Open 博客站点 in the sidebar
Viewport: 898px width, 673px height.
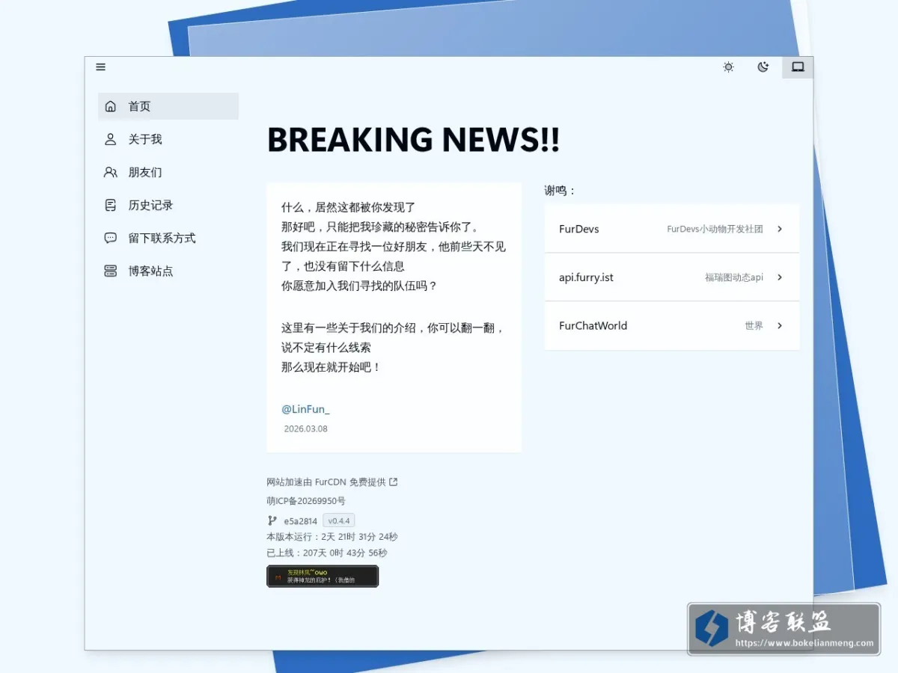tap(168, 271)
